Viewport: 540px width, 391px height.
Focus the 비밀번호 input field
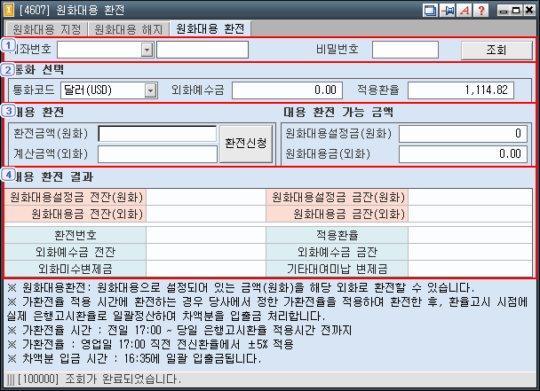(405, 50)
